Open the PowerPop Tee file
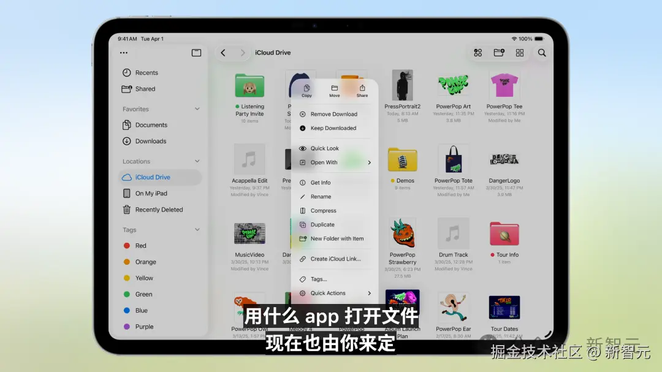This screenshot has width=662, height=372. [504, 85]
